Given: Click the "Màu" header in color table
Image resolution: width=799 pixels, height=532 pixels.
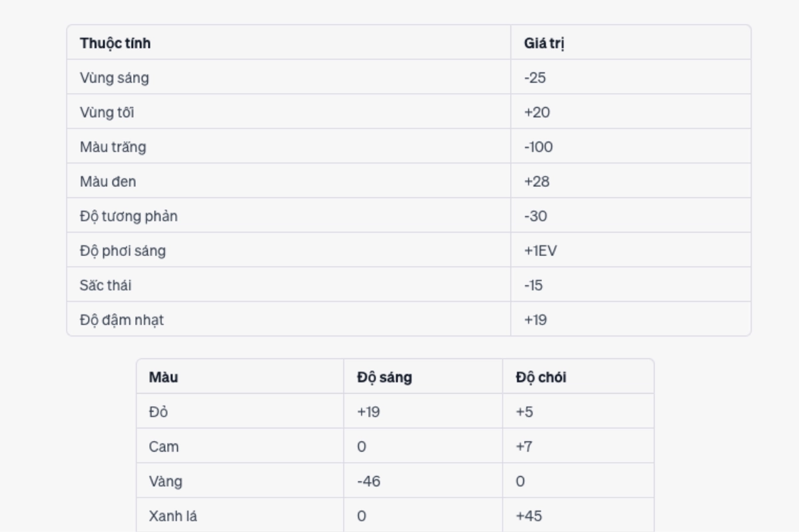Looking at the screenshot, I should [x=164, y=378].
